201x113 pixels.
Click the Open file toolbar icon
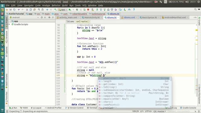(7, 10)
